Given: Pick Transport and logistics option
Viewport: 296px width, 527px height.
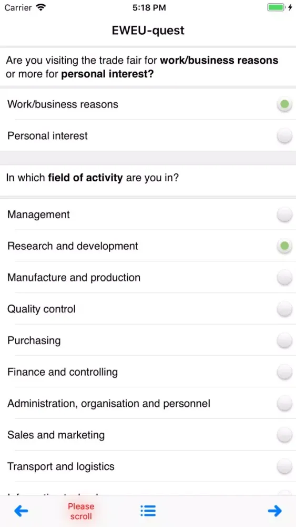Looking at the screenshot, I should point(284,466).
